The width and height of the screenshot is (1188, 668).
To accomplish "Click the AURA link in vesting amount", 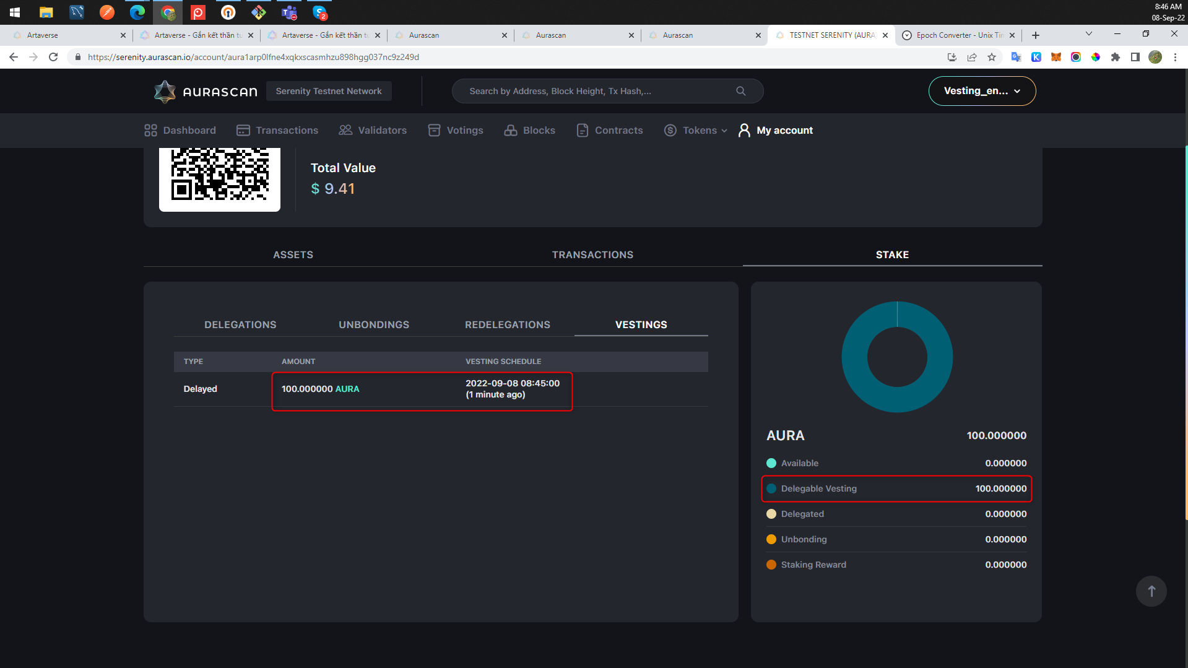I will point(347,389).
